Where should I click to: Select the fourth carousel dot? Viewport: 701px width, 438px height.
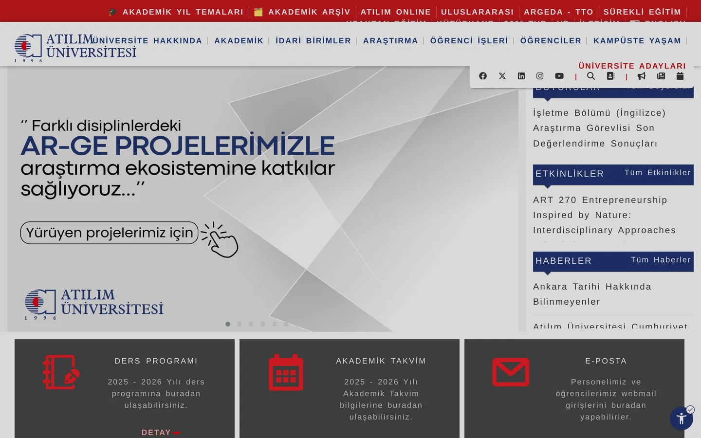coord(263,324)
